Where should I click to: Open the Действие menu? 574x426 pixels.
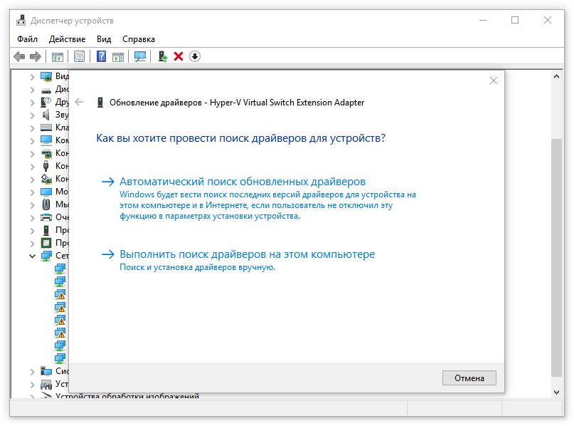click(x=67, y=39)
